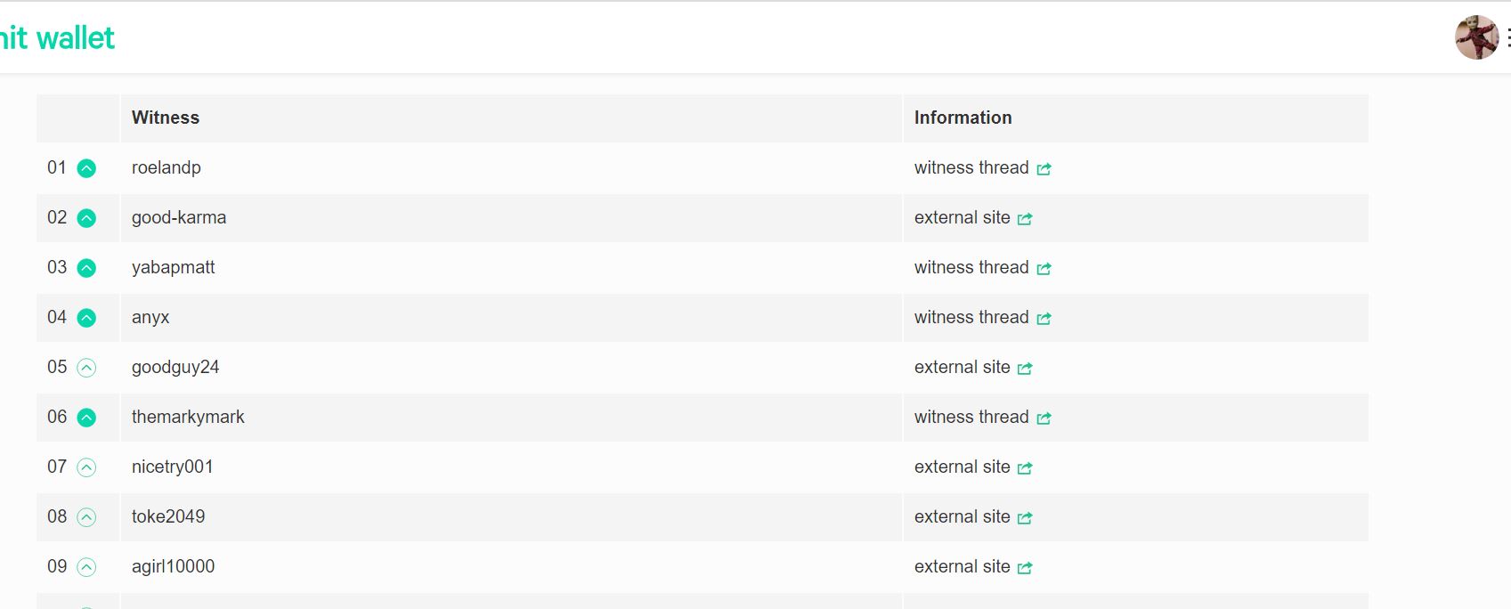
Task: Open user avatar menu
Action: 1476,37
